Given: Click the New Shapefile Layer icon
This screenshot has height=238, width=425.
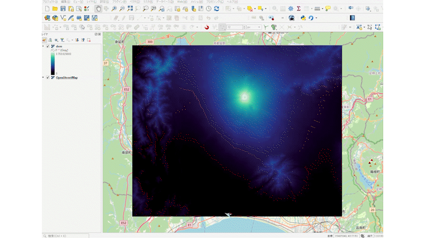Looking at the screenshot, I should pyautogui.click(x=63, y=18).
